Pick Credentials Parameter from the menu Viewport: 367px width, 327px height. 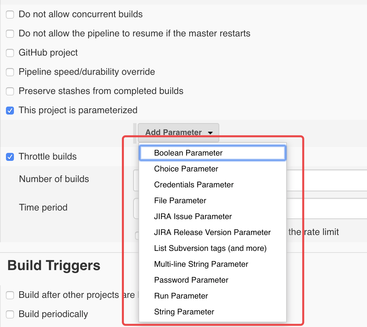click(194, 185)
